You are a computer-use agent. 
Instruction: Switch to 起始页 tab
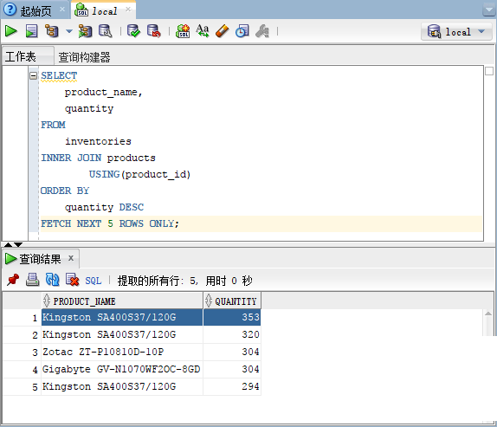(35, 11)
